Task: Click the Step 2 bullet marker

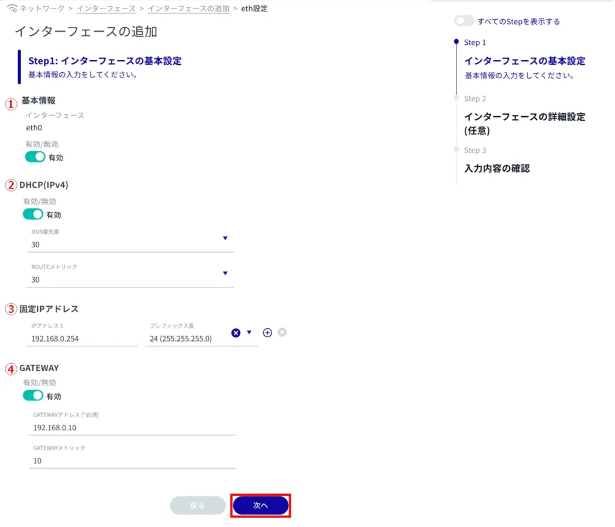Action: coord(456,98)
